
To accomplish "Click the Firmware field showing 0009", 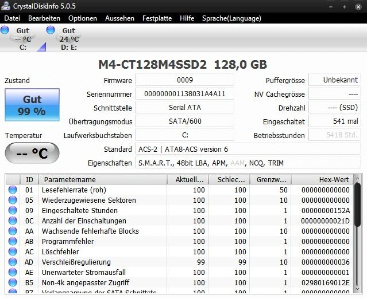I will click(185, 80).
